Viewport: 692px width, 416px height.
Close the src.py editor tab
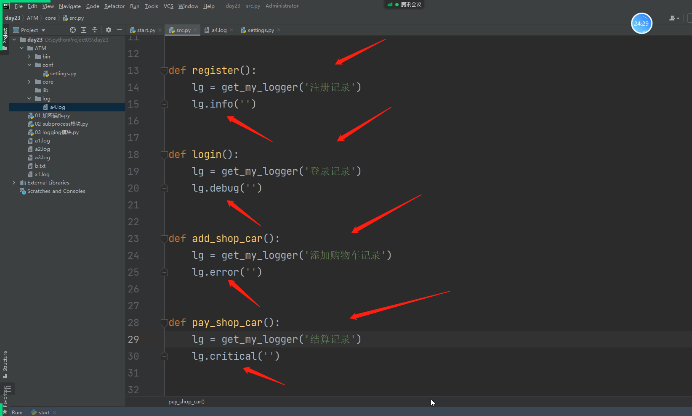pyautogui.click(x=195, y=30)
